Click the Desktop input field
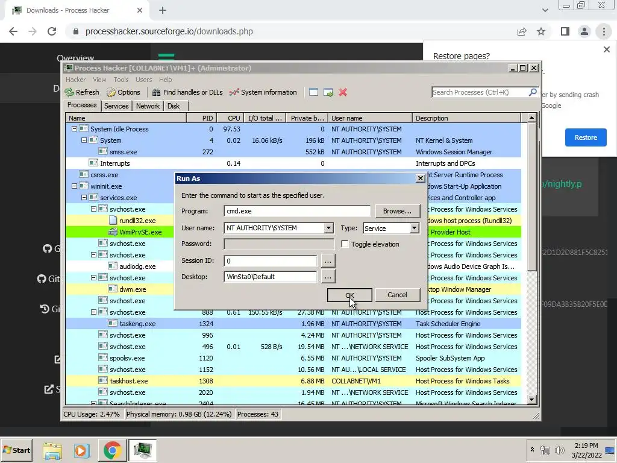This screenshot has width=617, height=463. point(271,277)
